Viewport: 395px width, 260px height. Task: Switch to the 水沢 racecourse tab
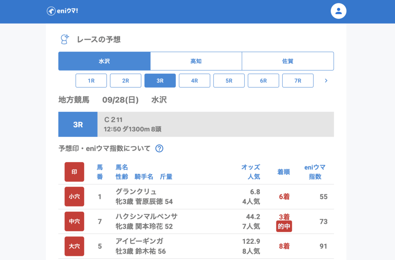[x=104, y=61]
